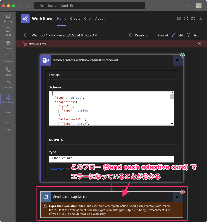Open Settings and more menu in title bar
This screenshot has width=207, height=222.
(188, 5)
